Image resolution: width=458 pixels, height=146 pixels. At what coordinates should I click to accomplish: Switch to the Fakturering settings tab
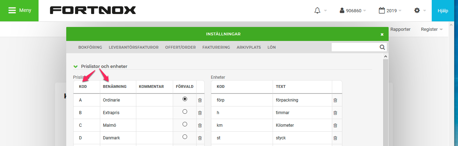tap(216, 47)
